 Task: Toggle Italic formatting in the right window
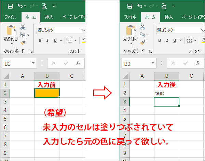(x=166, y=40)
